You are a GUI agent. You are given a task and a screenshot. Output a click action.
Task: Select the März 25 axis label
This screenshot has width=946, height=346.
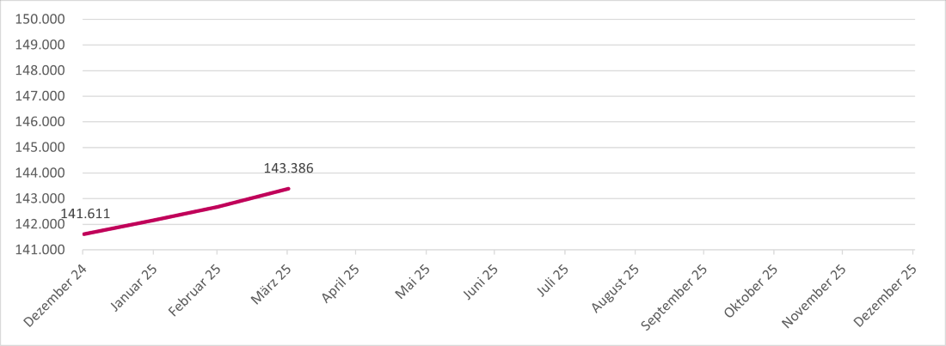click(271, 286)
